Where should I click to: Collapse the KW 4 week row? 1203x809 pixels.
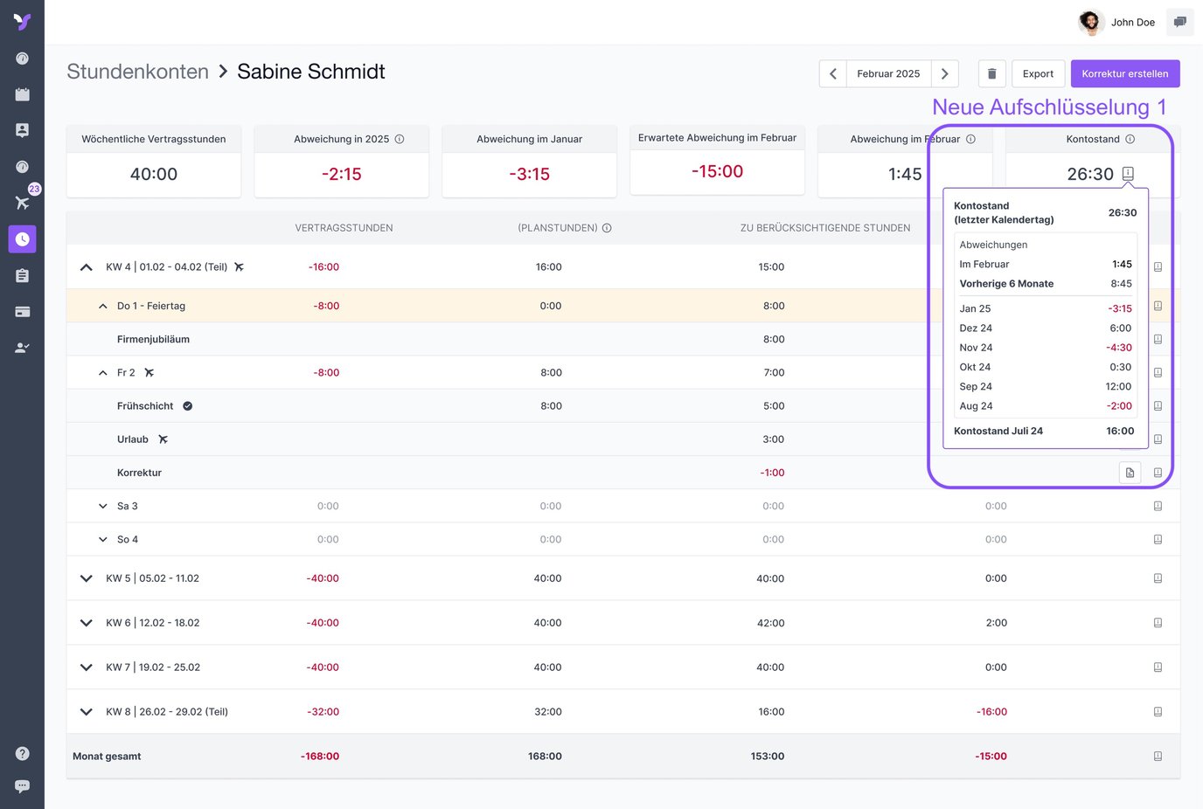point(86,267)
